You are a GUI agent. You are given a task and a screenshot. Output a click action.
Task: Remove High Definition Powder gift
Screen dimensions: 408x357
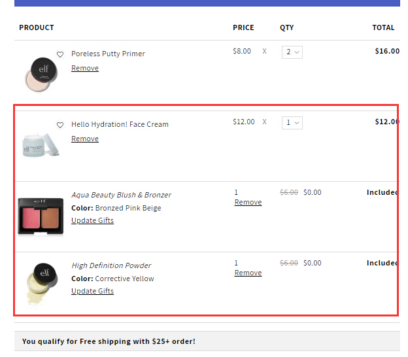[248, 273]
